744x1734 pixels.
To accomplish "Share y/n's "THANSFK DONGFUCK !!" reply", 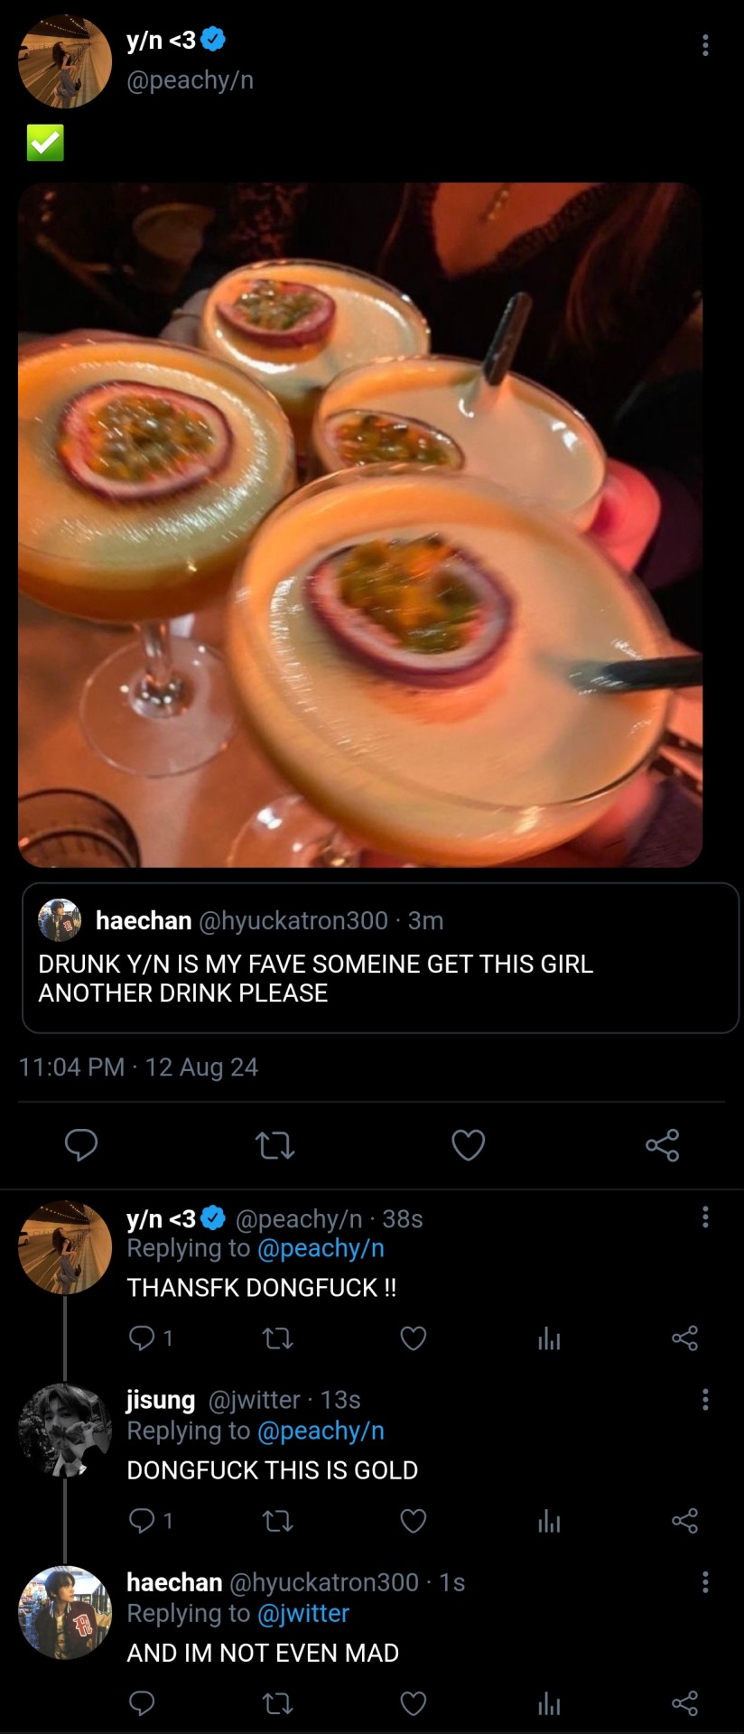I will pyautogui.click(x=684, y=1338).
